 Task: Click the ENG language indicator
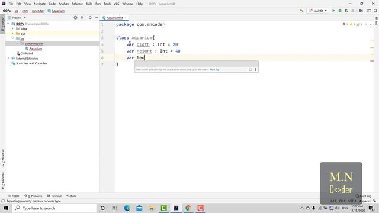[345, 208]
